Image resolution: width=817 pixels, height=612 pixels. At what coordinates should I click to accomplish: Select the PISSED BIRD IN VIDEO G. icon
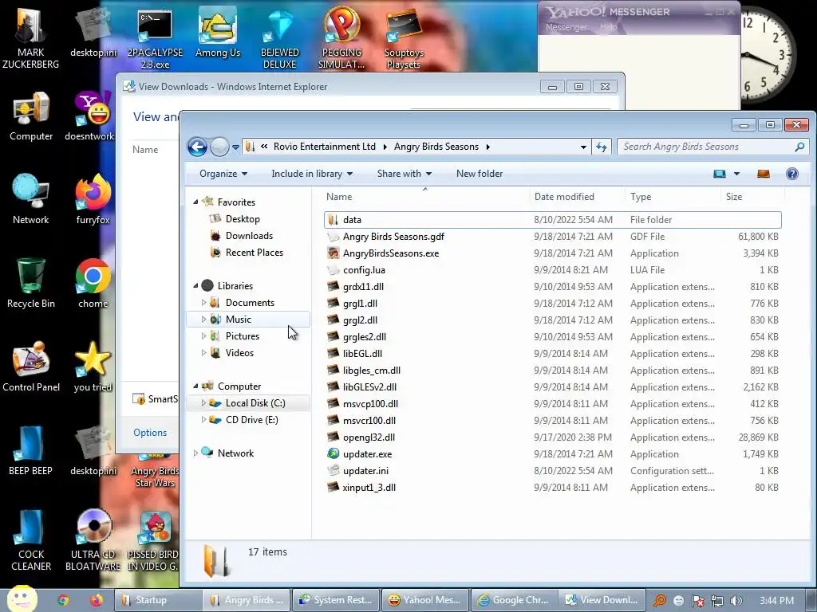point(154,540)
